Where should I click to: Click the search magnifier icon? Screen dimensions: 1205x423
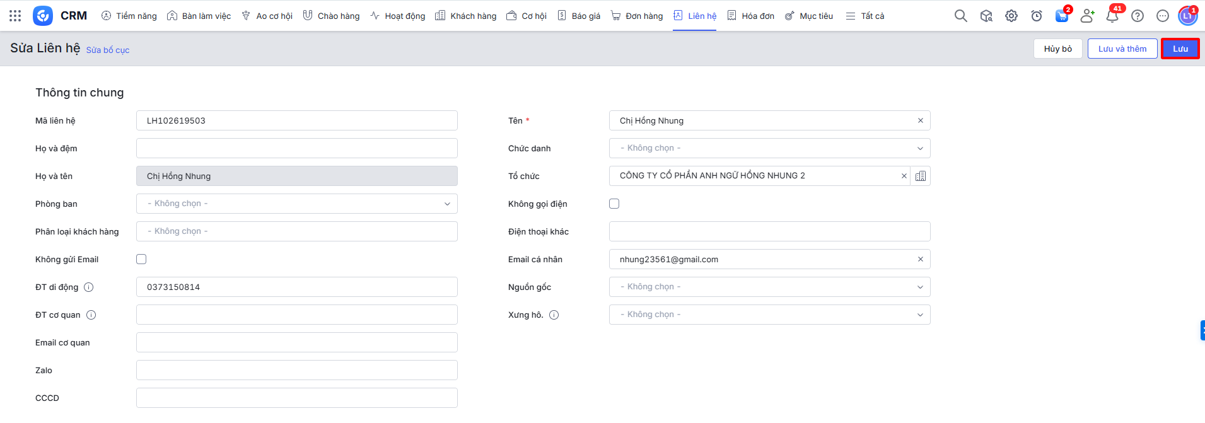(x=960, y=16)
